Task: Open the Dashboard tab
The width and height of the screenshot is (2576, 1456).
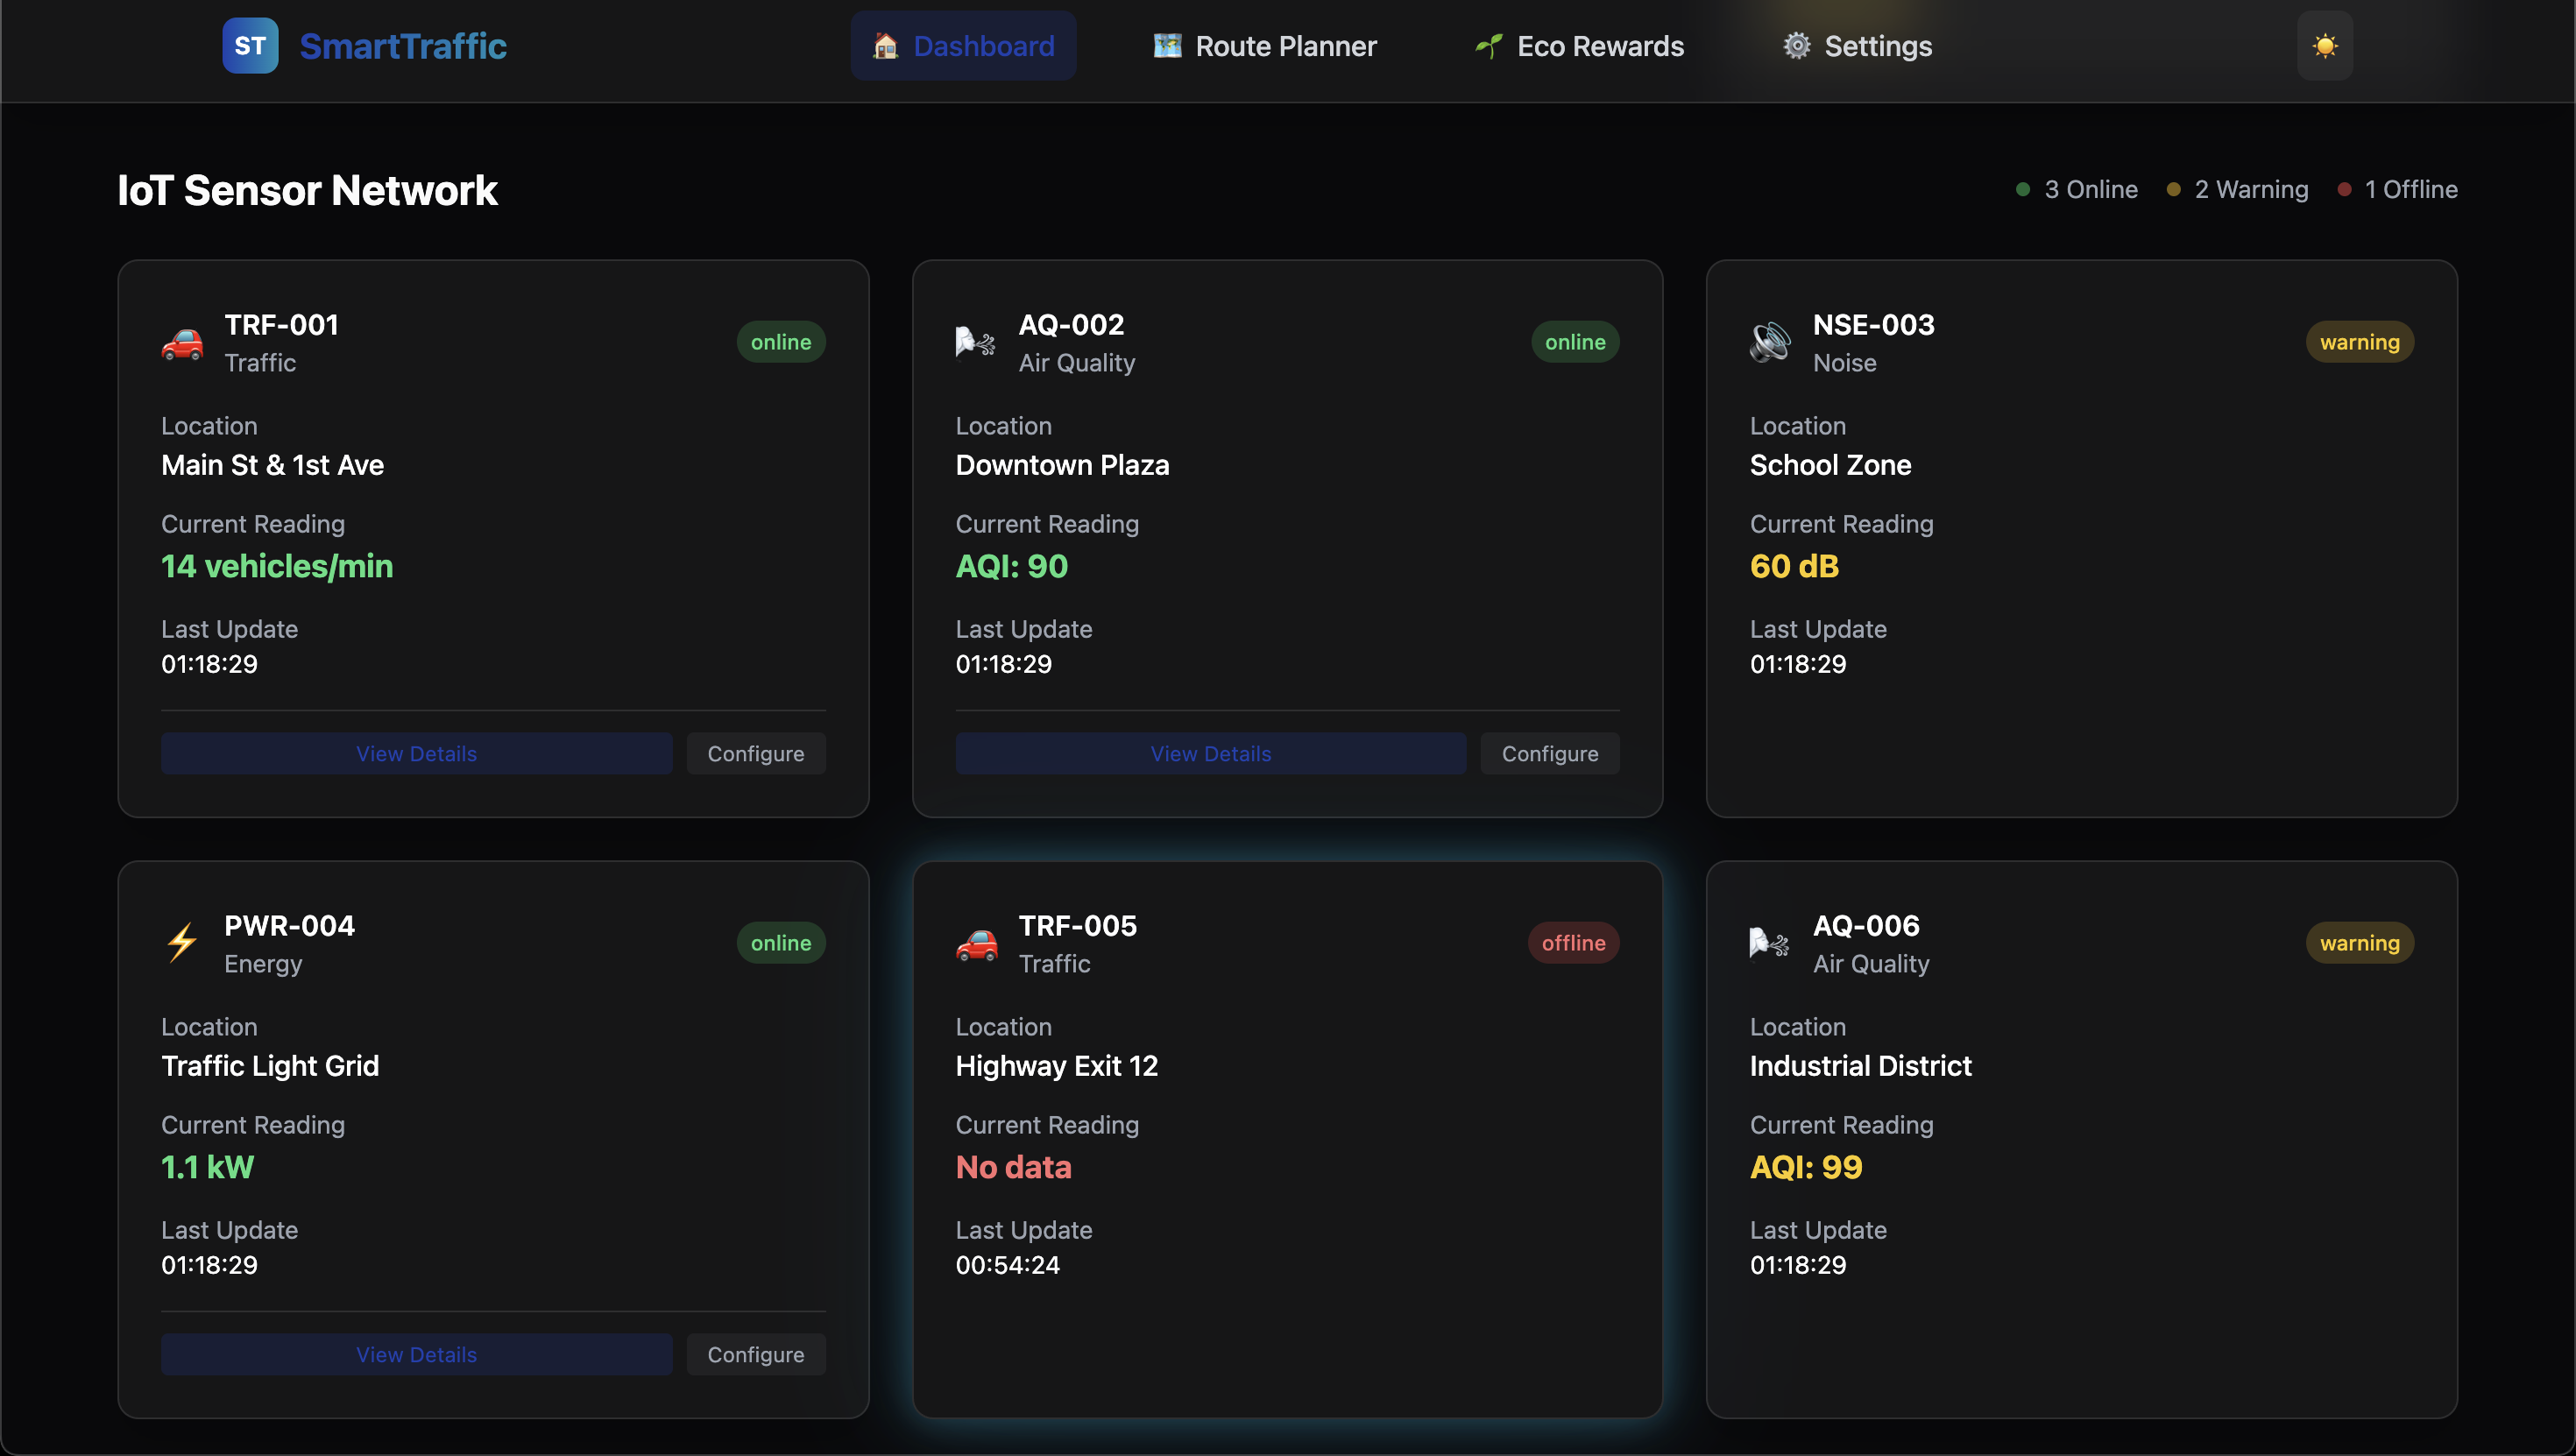Action: (x=963, y=46)
